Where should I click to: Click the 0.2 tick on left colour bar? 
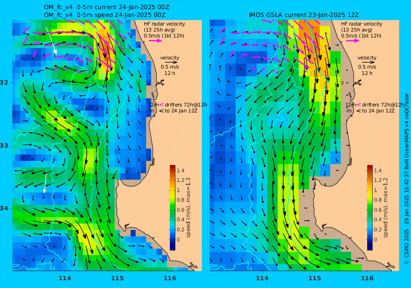click(180, 229)
